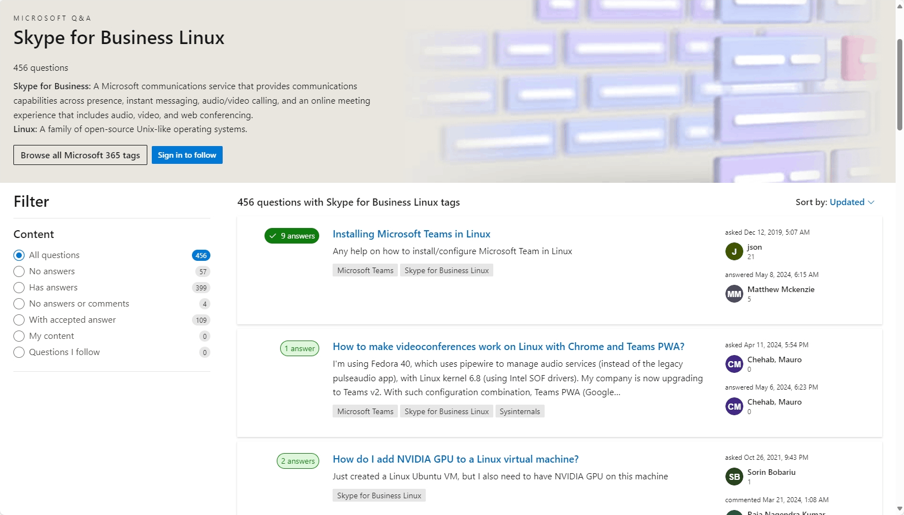Open Chehab, Mauro's asker avatar
Image resolution: width=904 pixels, height=515 pixels.
[734, 364]
